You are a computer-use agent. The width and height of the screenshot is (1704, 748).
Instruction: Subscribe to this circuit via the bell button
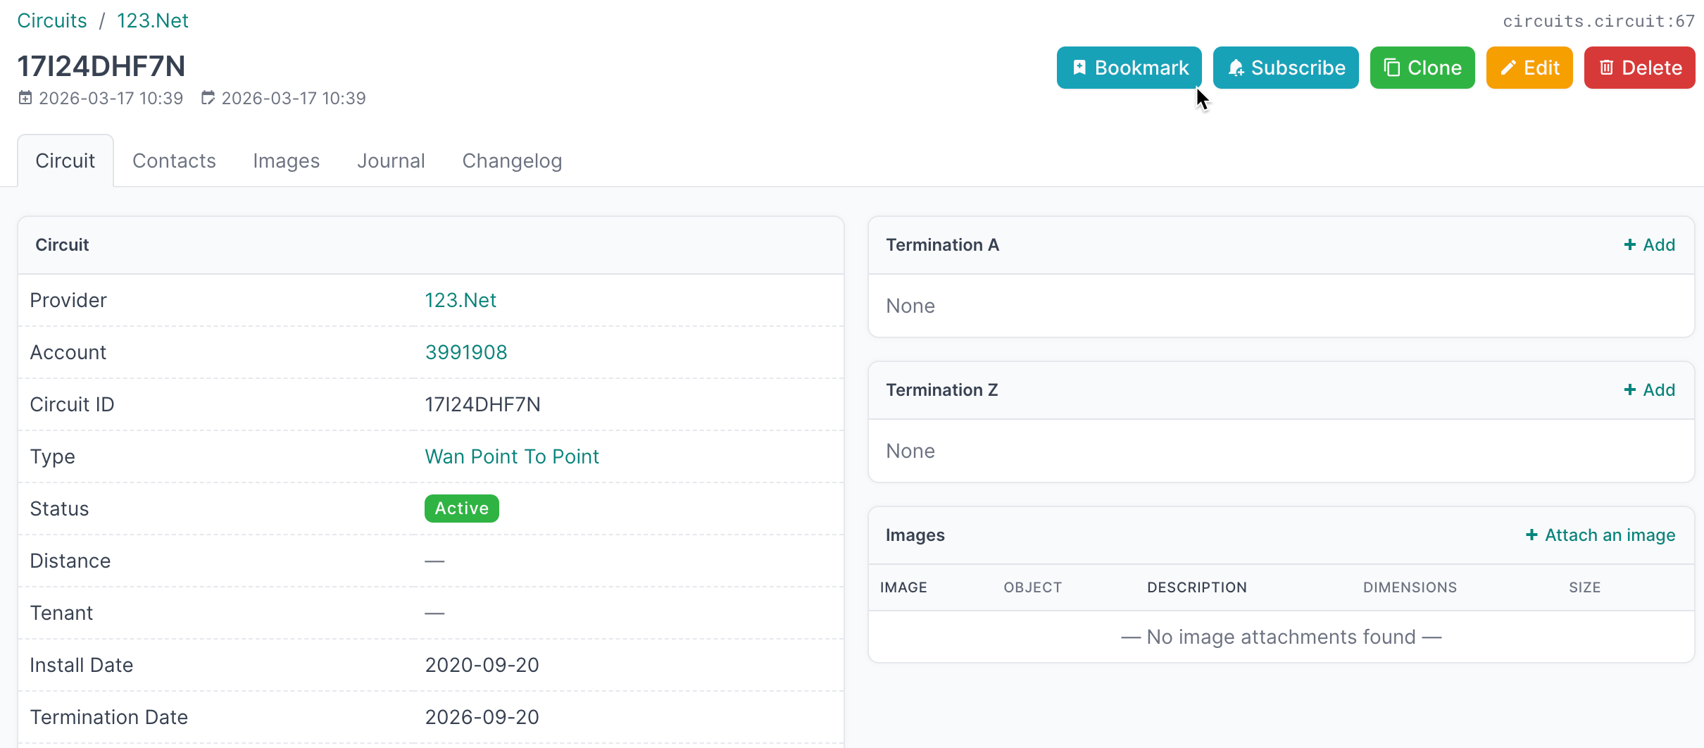tap(1286, 68)
